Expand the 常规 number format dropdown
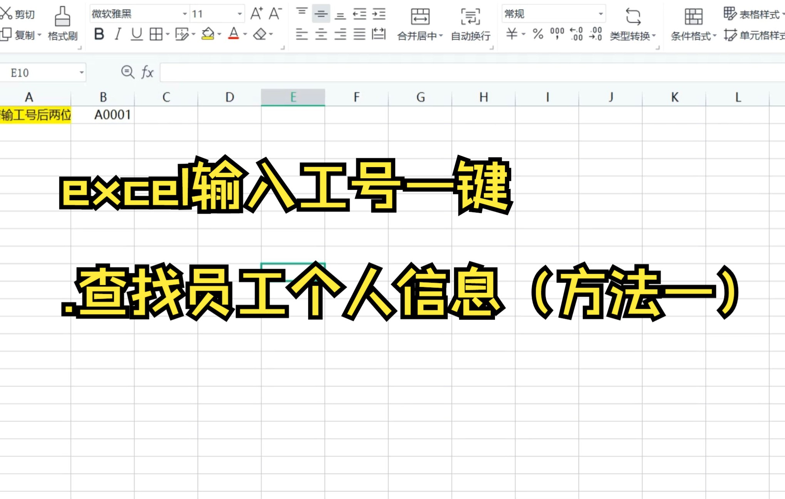 coord(601,14)
